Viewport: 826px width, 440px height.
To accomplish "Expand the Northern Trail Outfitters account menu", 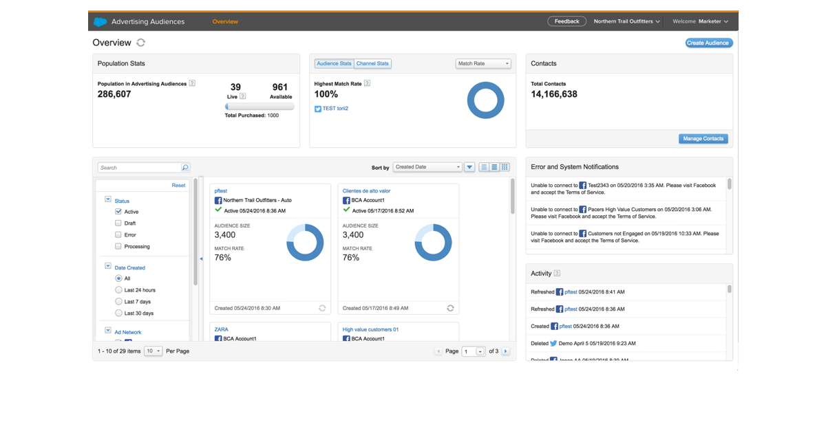I will coord(626,21).
